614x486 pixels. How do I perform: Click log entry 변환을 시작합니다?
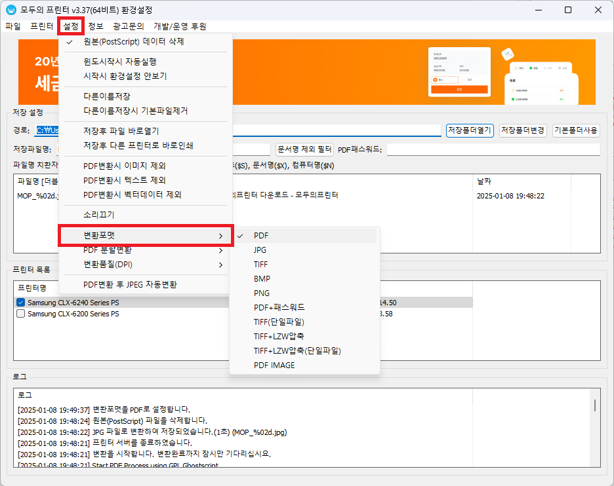[144, 454]
